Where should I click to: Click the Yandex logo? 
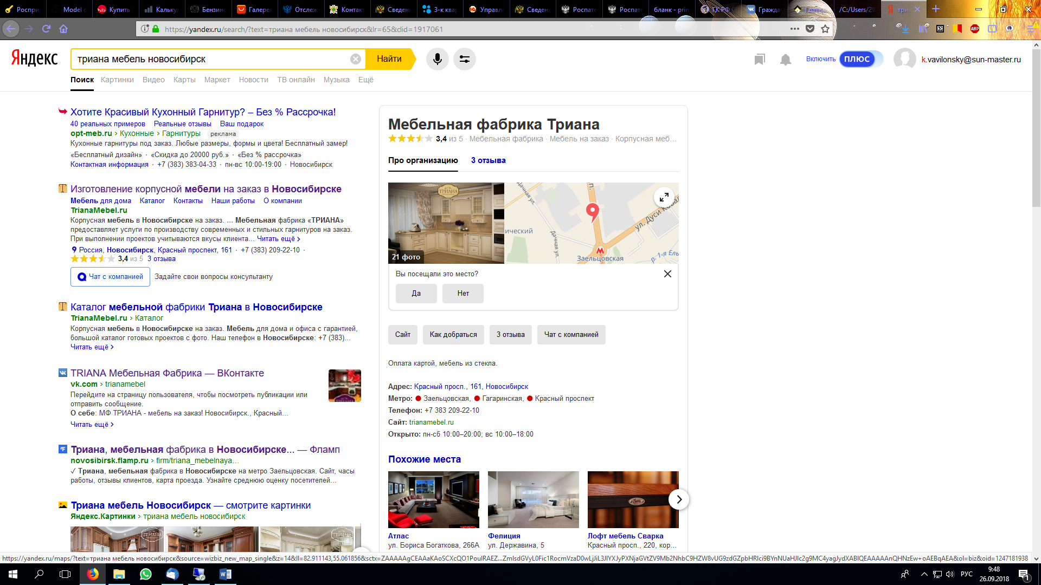(35, 58)
